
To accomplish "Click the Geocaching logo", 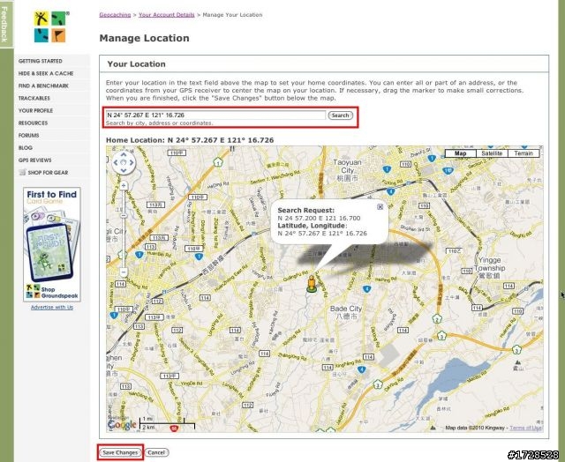I will coord(51,26).
